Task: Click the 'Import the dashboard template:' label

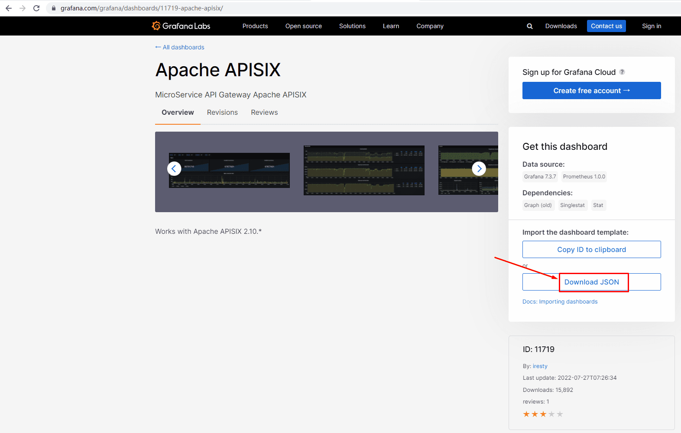Action: tap(575, 233)
